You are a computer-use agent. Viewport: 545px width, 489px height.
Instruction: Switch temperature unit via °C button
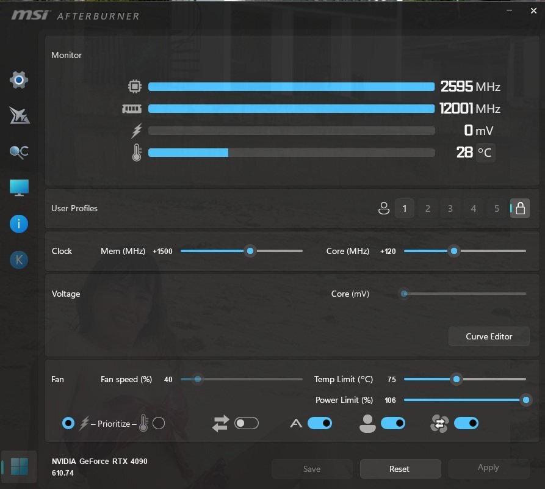[x=485, y=153]
